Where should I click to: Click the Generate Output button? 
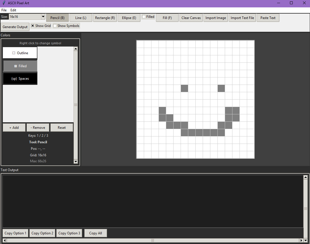click(x=15, y=27)
